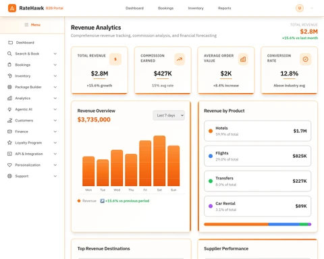Expand the Search & Book chevron

(x=55, y=53)
